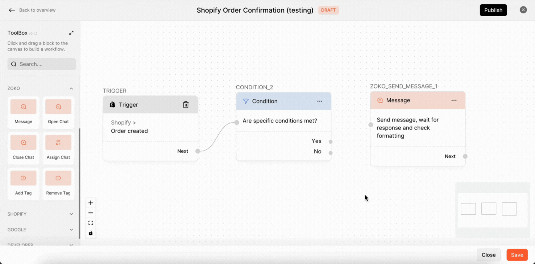Viewport: 535px width, 264px height.
Task: Click the Close button at bottom
Action: 488,255
